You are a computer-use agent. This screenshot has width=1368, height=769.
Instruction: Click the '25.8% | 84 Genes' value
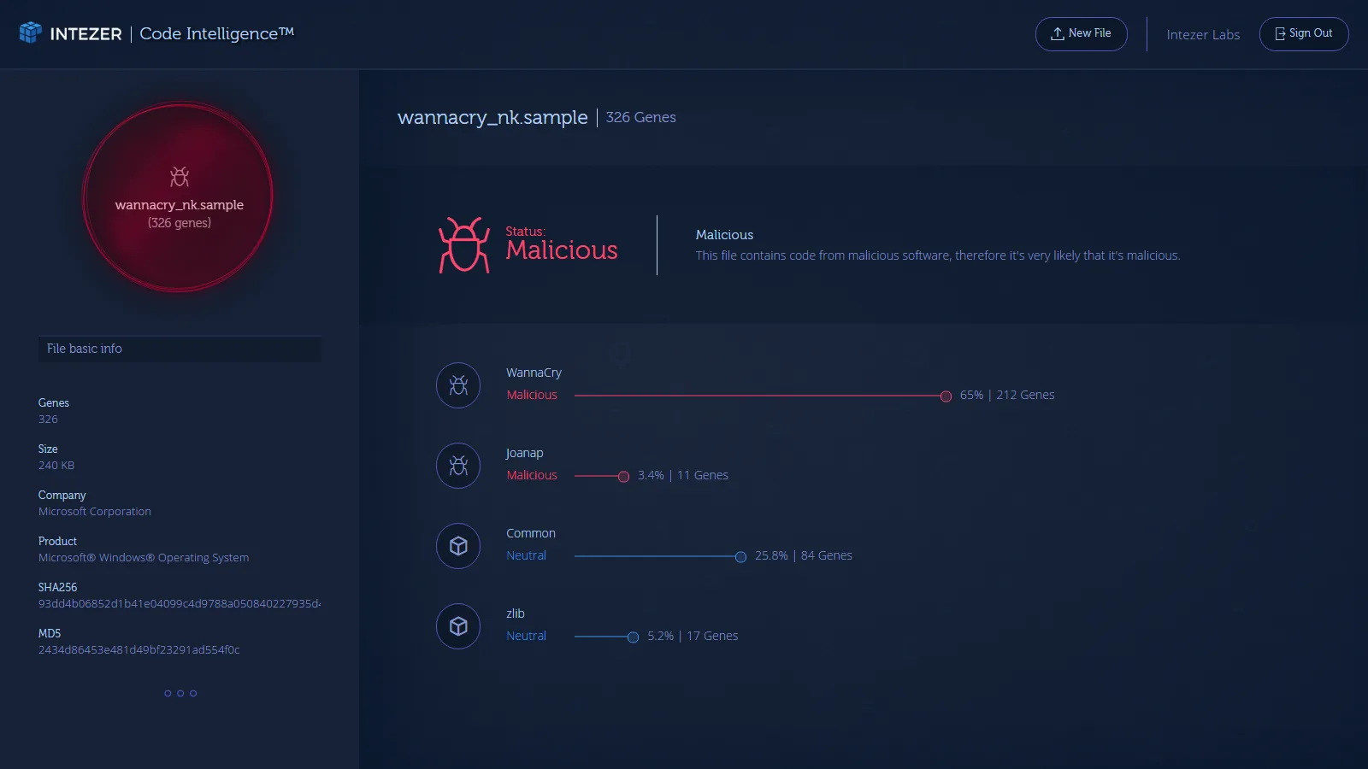pos(804,555)
